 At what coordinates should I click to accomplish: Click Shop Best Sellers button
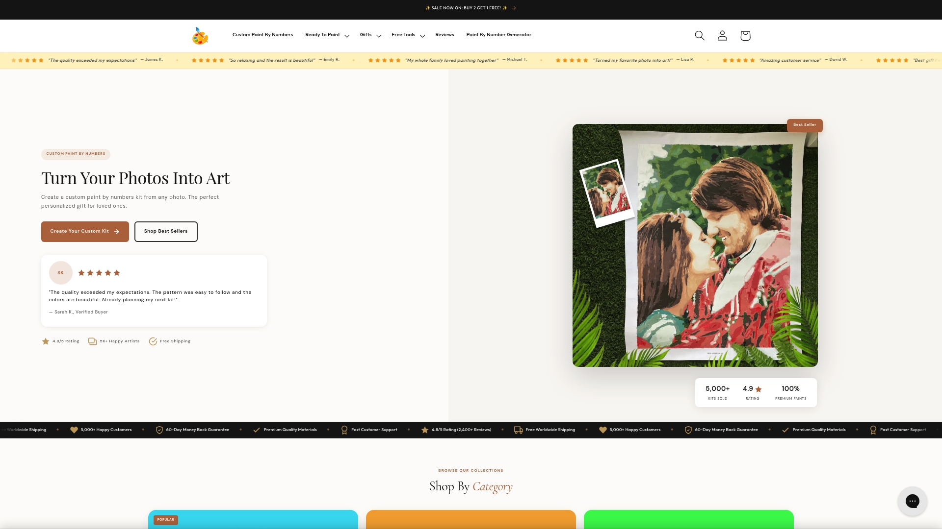[x=166, y=232]
